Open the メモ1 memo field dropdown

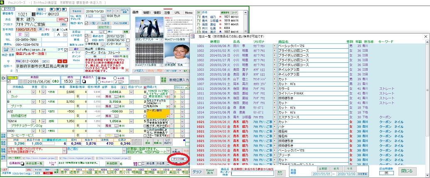point(65,150)
